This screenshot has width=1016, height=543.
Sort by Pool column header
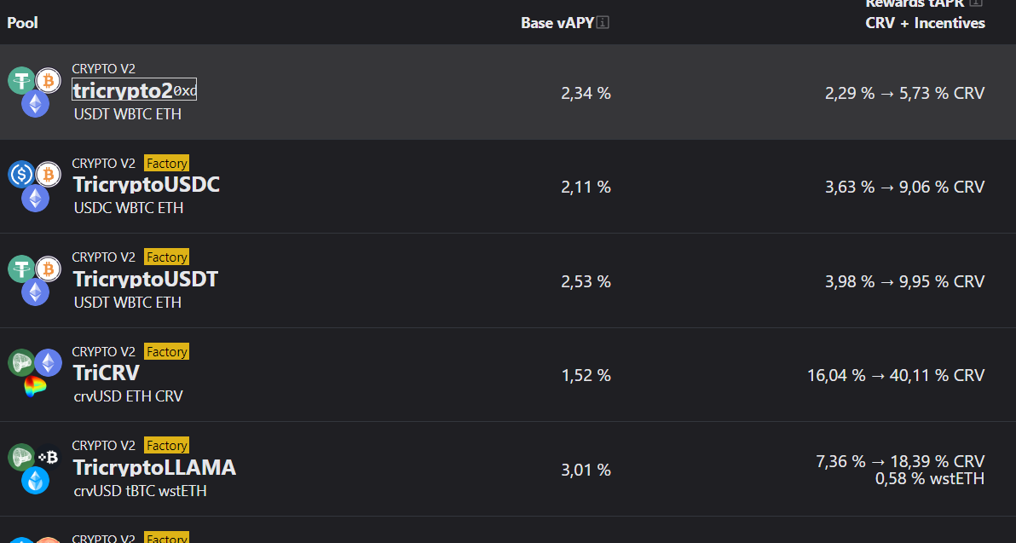point(23,23)
